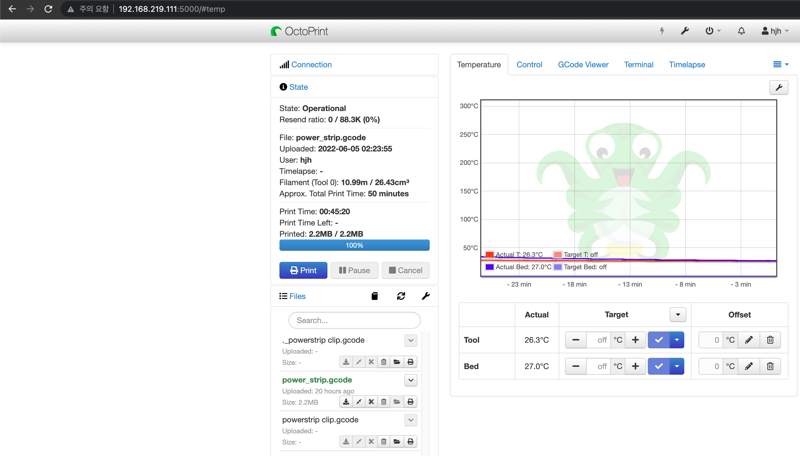Viewport: 800px width, 456px height.
Task: Confirm Bed target temperature with checkmark
Action: click(658, 366)
